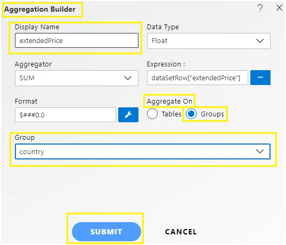The image size is (286, 245).
Task: Click into the Expression text field
Action: click(198, 78)
